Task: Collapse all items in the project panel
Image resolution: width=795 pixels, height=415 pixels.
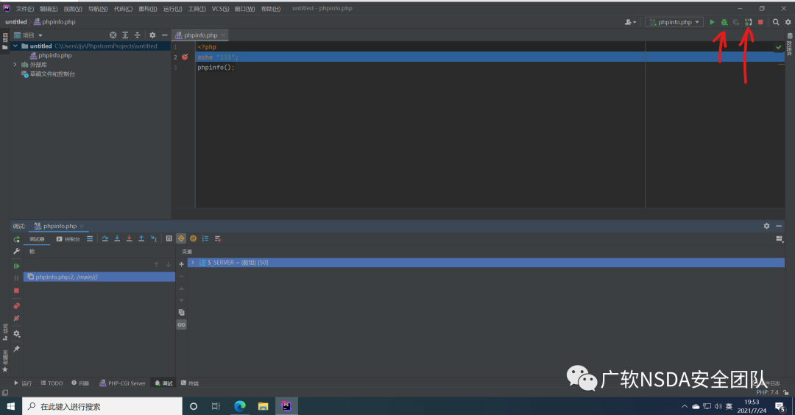Action: [x=138, y=35]
